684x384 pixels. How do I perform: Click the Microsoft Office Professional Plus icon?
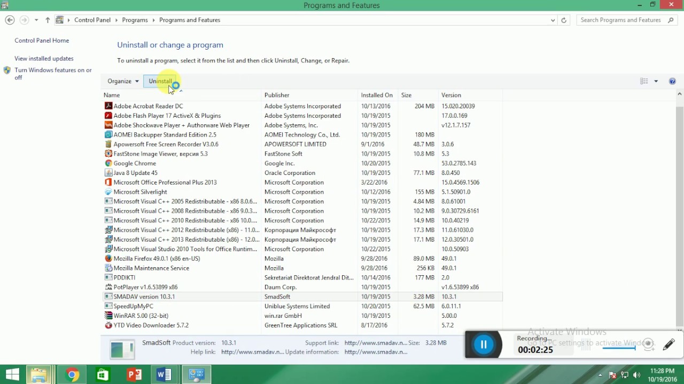pyautogui.click(x=108, y=182)
